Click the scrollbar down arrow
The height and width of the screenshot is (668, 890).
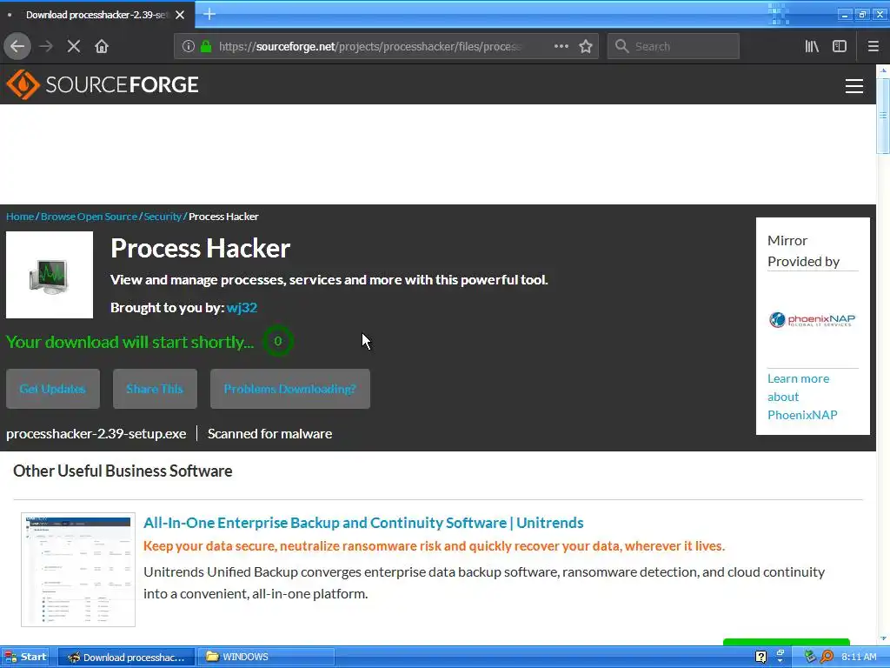click(883, 640)
